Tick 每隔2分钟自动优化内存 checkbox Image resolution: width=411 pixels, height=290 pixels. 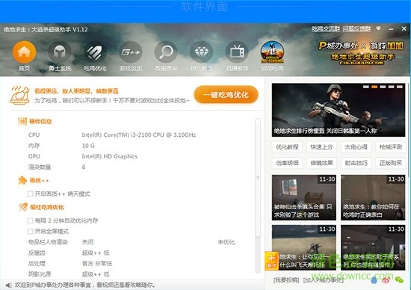(x=30, y=220)
